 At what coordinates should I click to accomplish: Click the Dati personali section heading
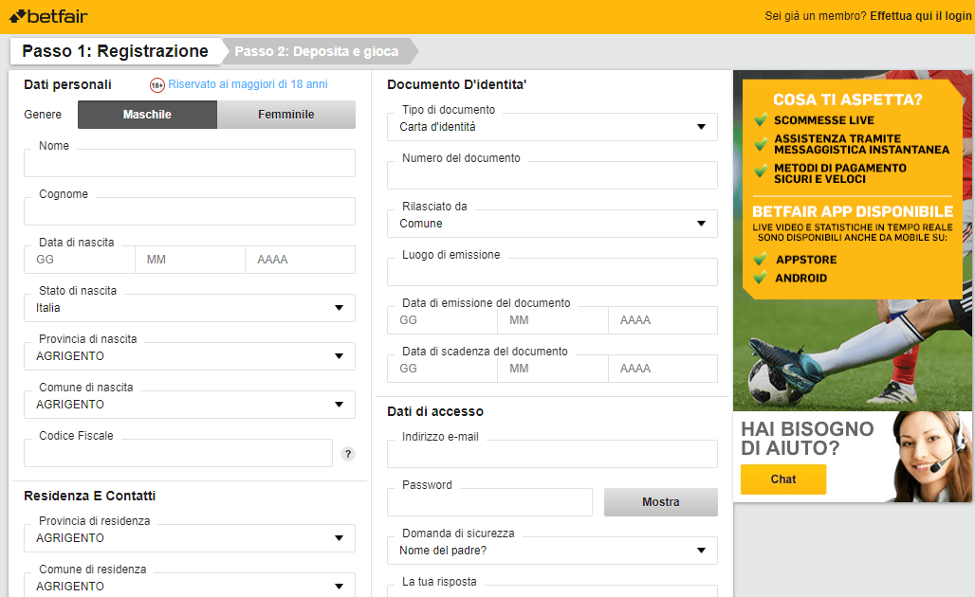[x=67, y=84]
